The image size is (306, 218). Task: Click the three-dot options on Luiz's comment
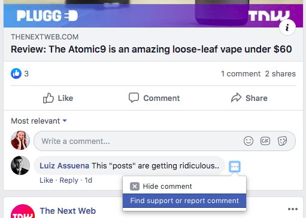point(235,166)
